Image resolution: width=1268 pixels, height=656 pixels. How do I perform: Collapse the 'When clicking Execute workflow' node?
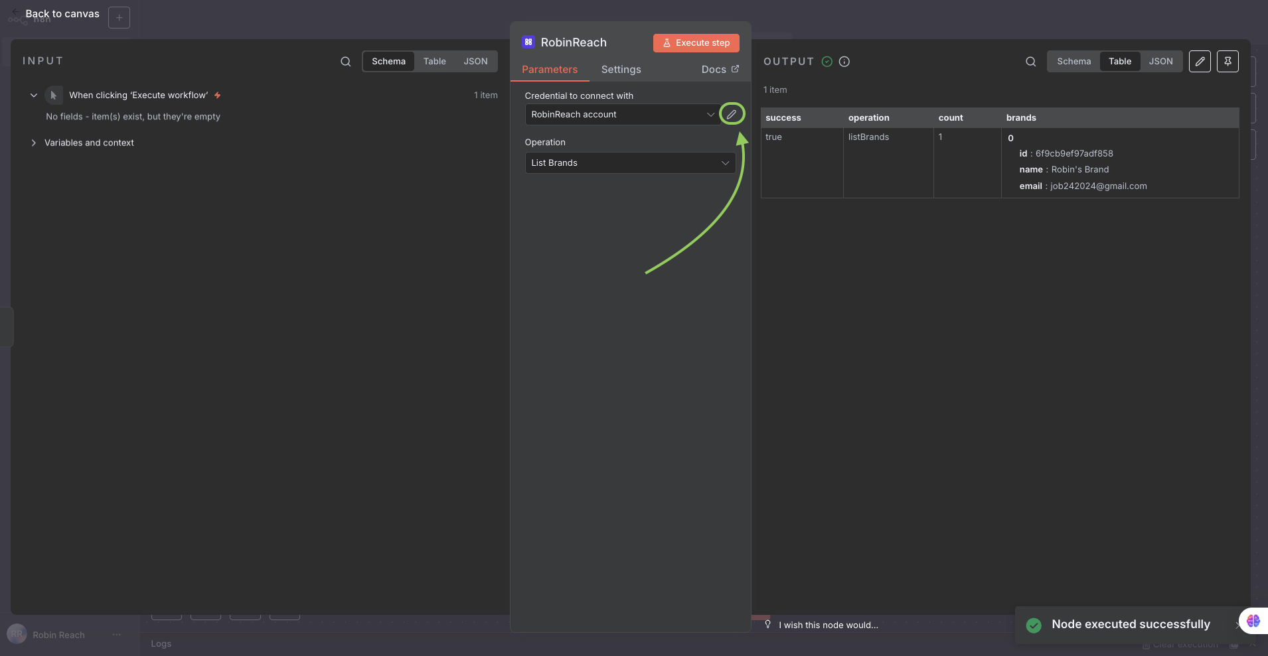click(34, 96)
